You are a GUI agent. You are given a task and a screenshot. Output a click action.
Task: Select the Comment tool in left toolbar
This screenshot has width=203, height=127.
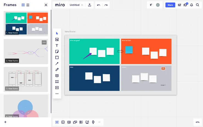point(57,76)
